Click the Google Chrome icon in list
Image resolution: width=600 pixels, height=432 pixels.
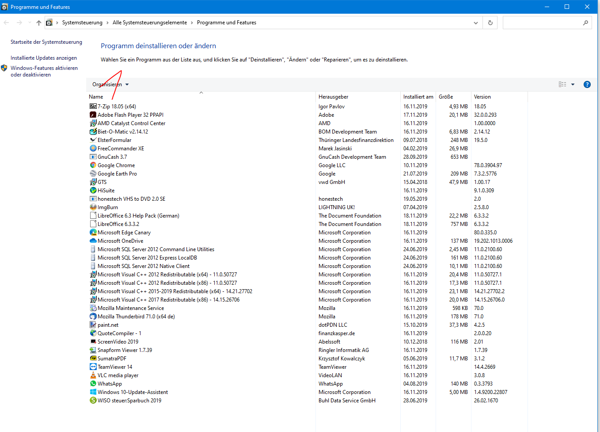[x=93, y=165]
